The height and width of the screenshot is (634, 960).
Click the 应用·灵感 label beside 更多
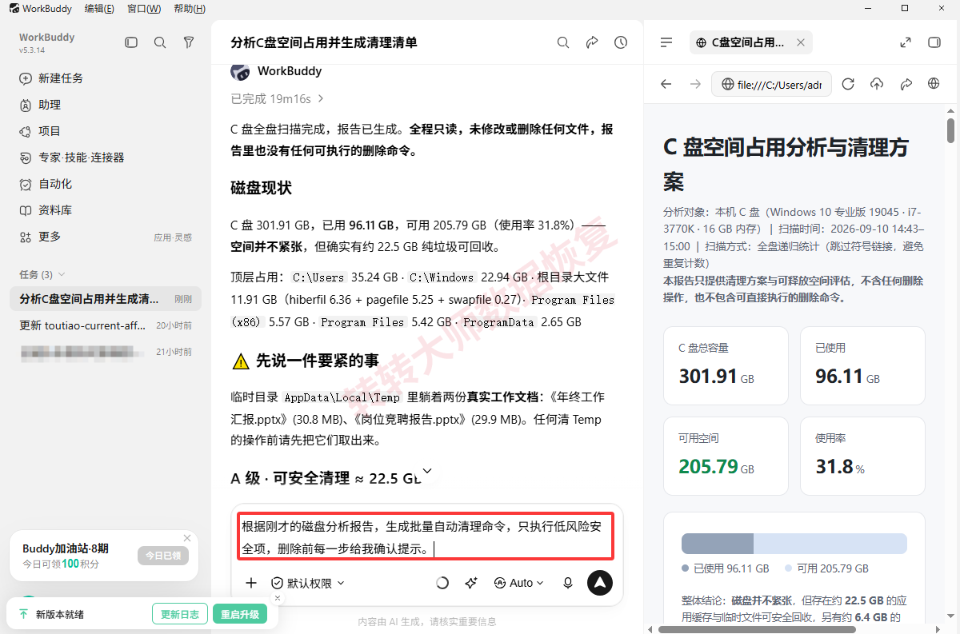tap(173, 237)
